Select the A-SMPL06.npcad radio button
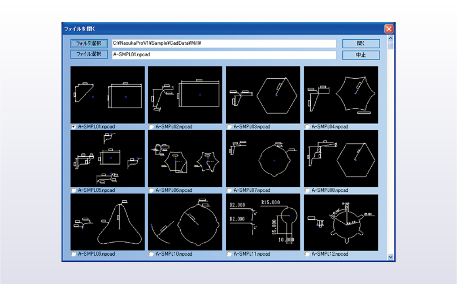The width and height of the screenshot is (457, 284). [151, 190]
